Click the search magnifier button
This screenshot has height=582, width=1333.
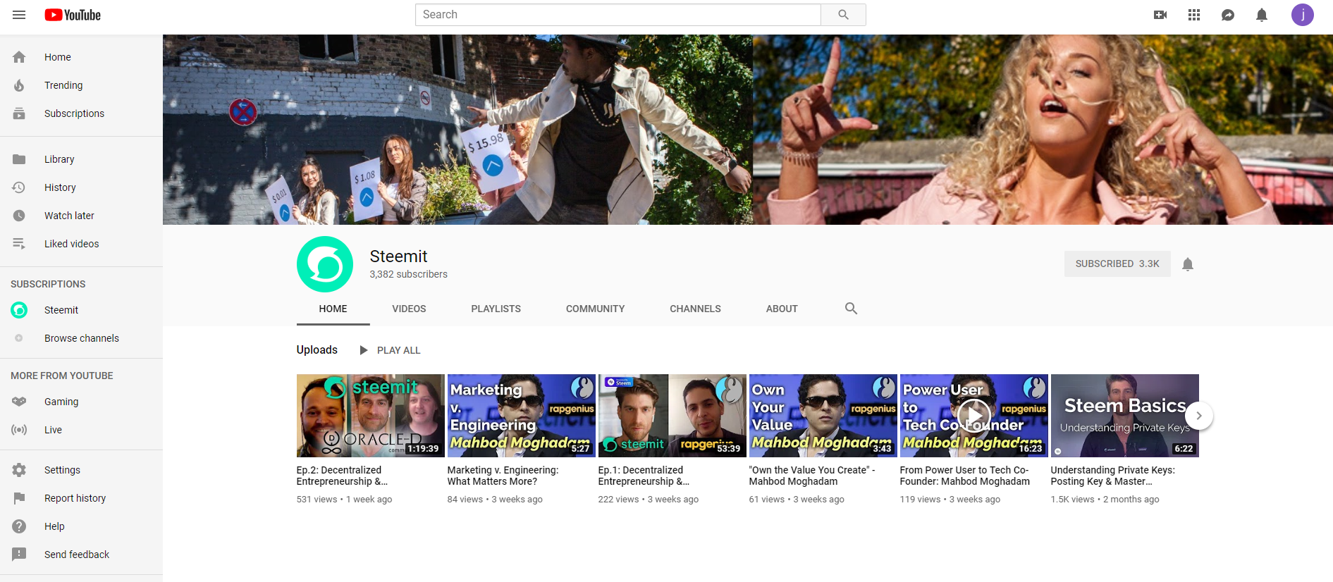[843, 15]
